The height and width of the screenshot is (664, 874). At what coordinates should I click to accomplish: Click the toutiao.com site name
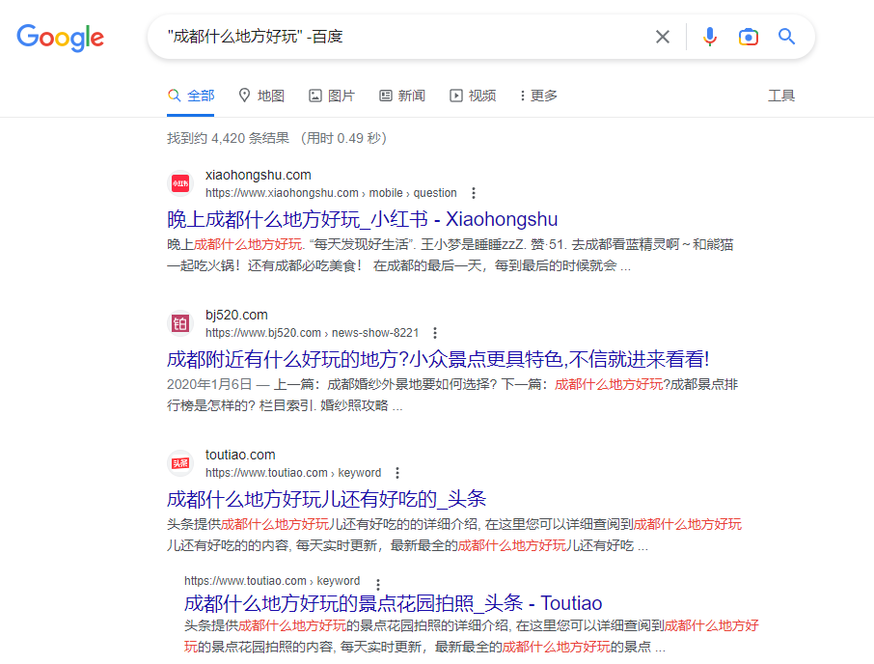coord(240,455)
